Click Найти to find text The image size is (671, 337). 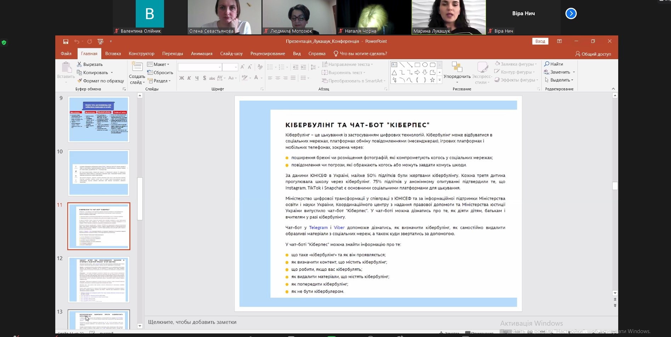554,64
